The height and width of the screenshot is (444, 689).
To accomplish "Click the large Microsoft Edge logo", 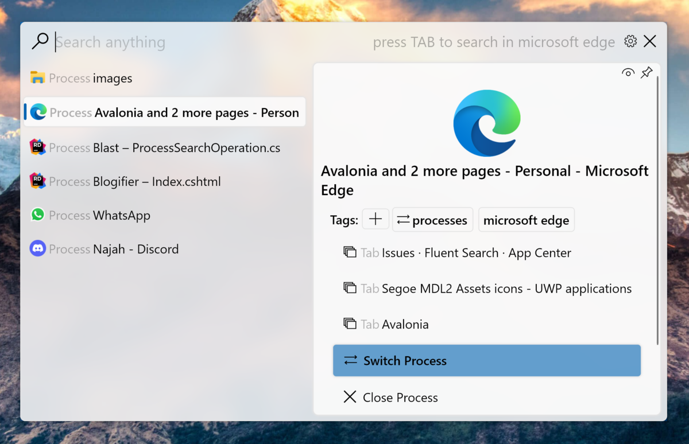I will tap(487, 123).
